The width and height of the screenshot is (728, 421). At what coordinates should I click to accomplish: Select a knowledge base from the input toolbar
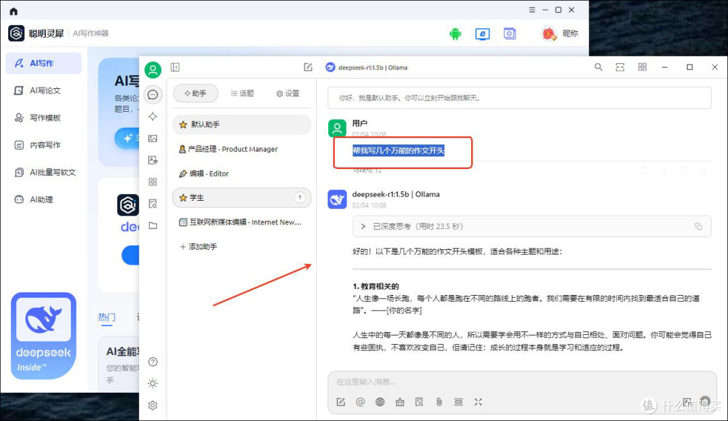tap(419, 402)
